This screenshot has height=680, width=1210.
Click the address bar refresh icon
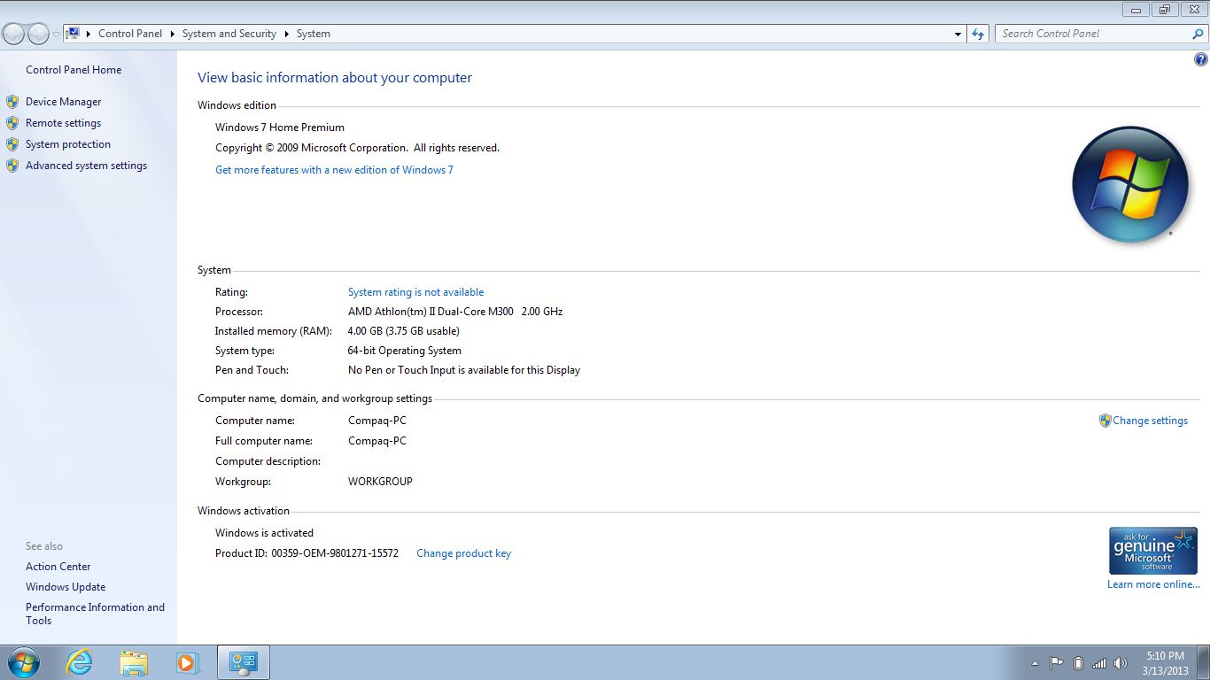(x=978, y=34)
